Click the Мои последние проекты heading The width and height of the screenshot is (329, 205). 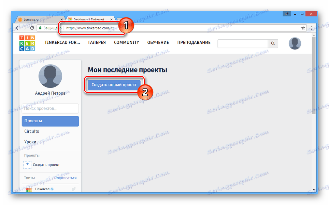127,70
